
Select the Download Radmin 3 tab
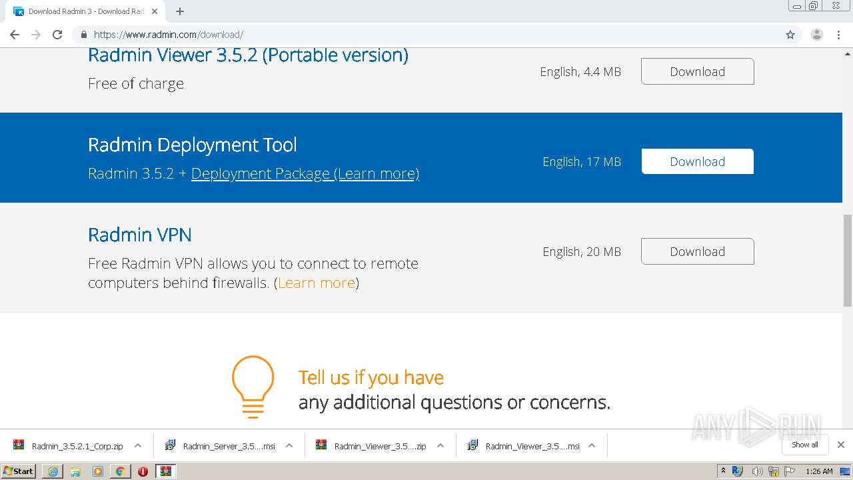[x=87, y=11]
